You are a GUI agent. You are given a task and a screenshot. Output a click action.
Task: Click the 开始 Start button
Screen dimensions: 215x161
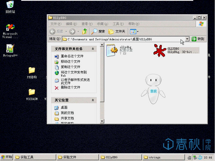[x=7, y=157]
